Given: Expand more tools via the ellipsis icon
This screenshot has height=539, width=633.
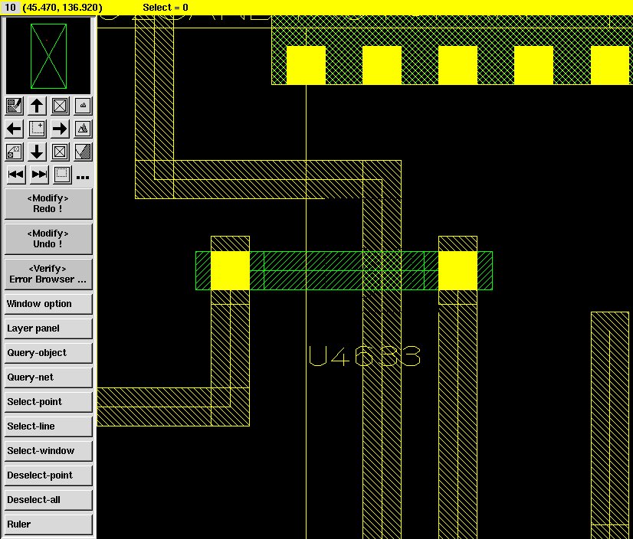Looking at the screenshot, I should [83, 177].
